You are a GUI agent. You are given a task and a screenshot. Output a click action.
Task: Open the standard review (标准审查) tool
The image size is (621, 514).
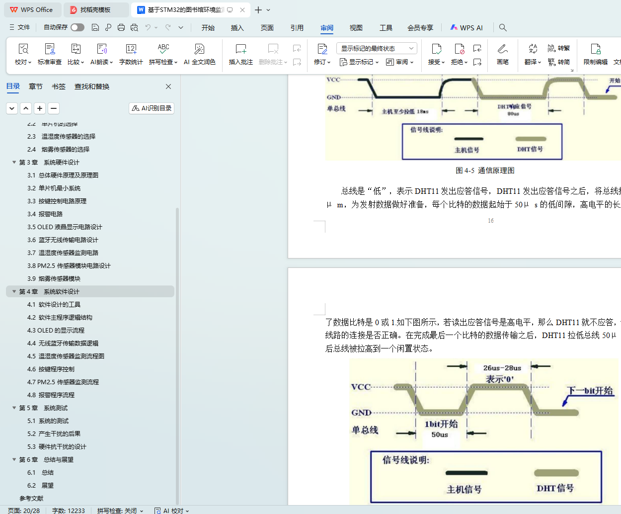click(50, 49)
